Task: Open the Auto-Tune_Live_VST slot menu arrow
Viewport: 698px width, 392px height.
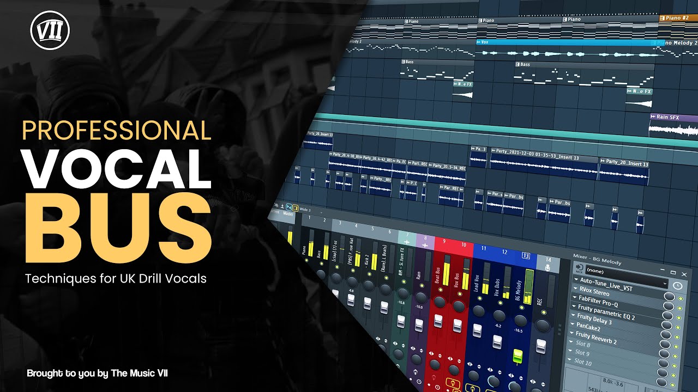Action: [x=576, y=279]
